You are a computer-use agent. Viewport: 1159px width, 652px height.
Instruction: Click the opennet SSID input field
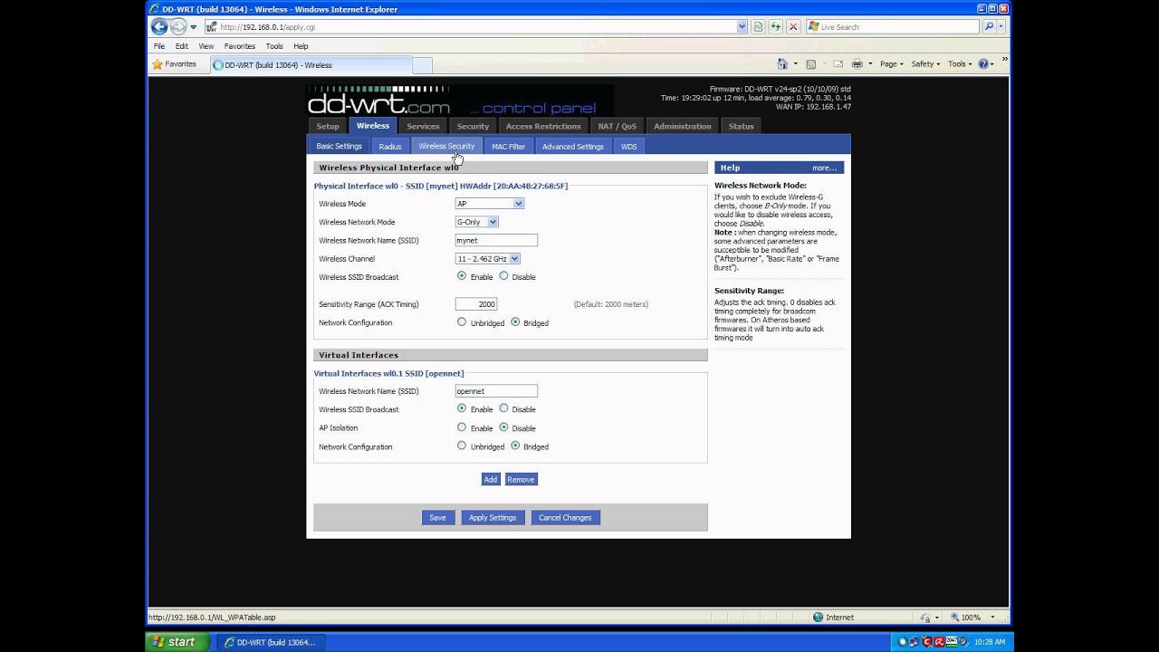point(496,391)
